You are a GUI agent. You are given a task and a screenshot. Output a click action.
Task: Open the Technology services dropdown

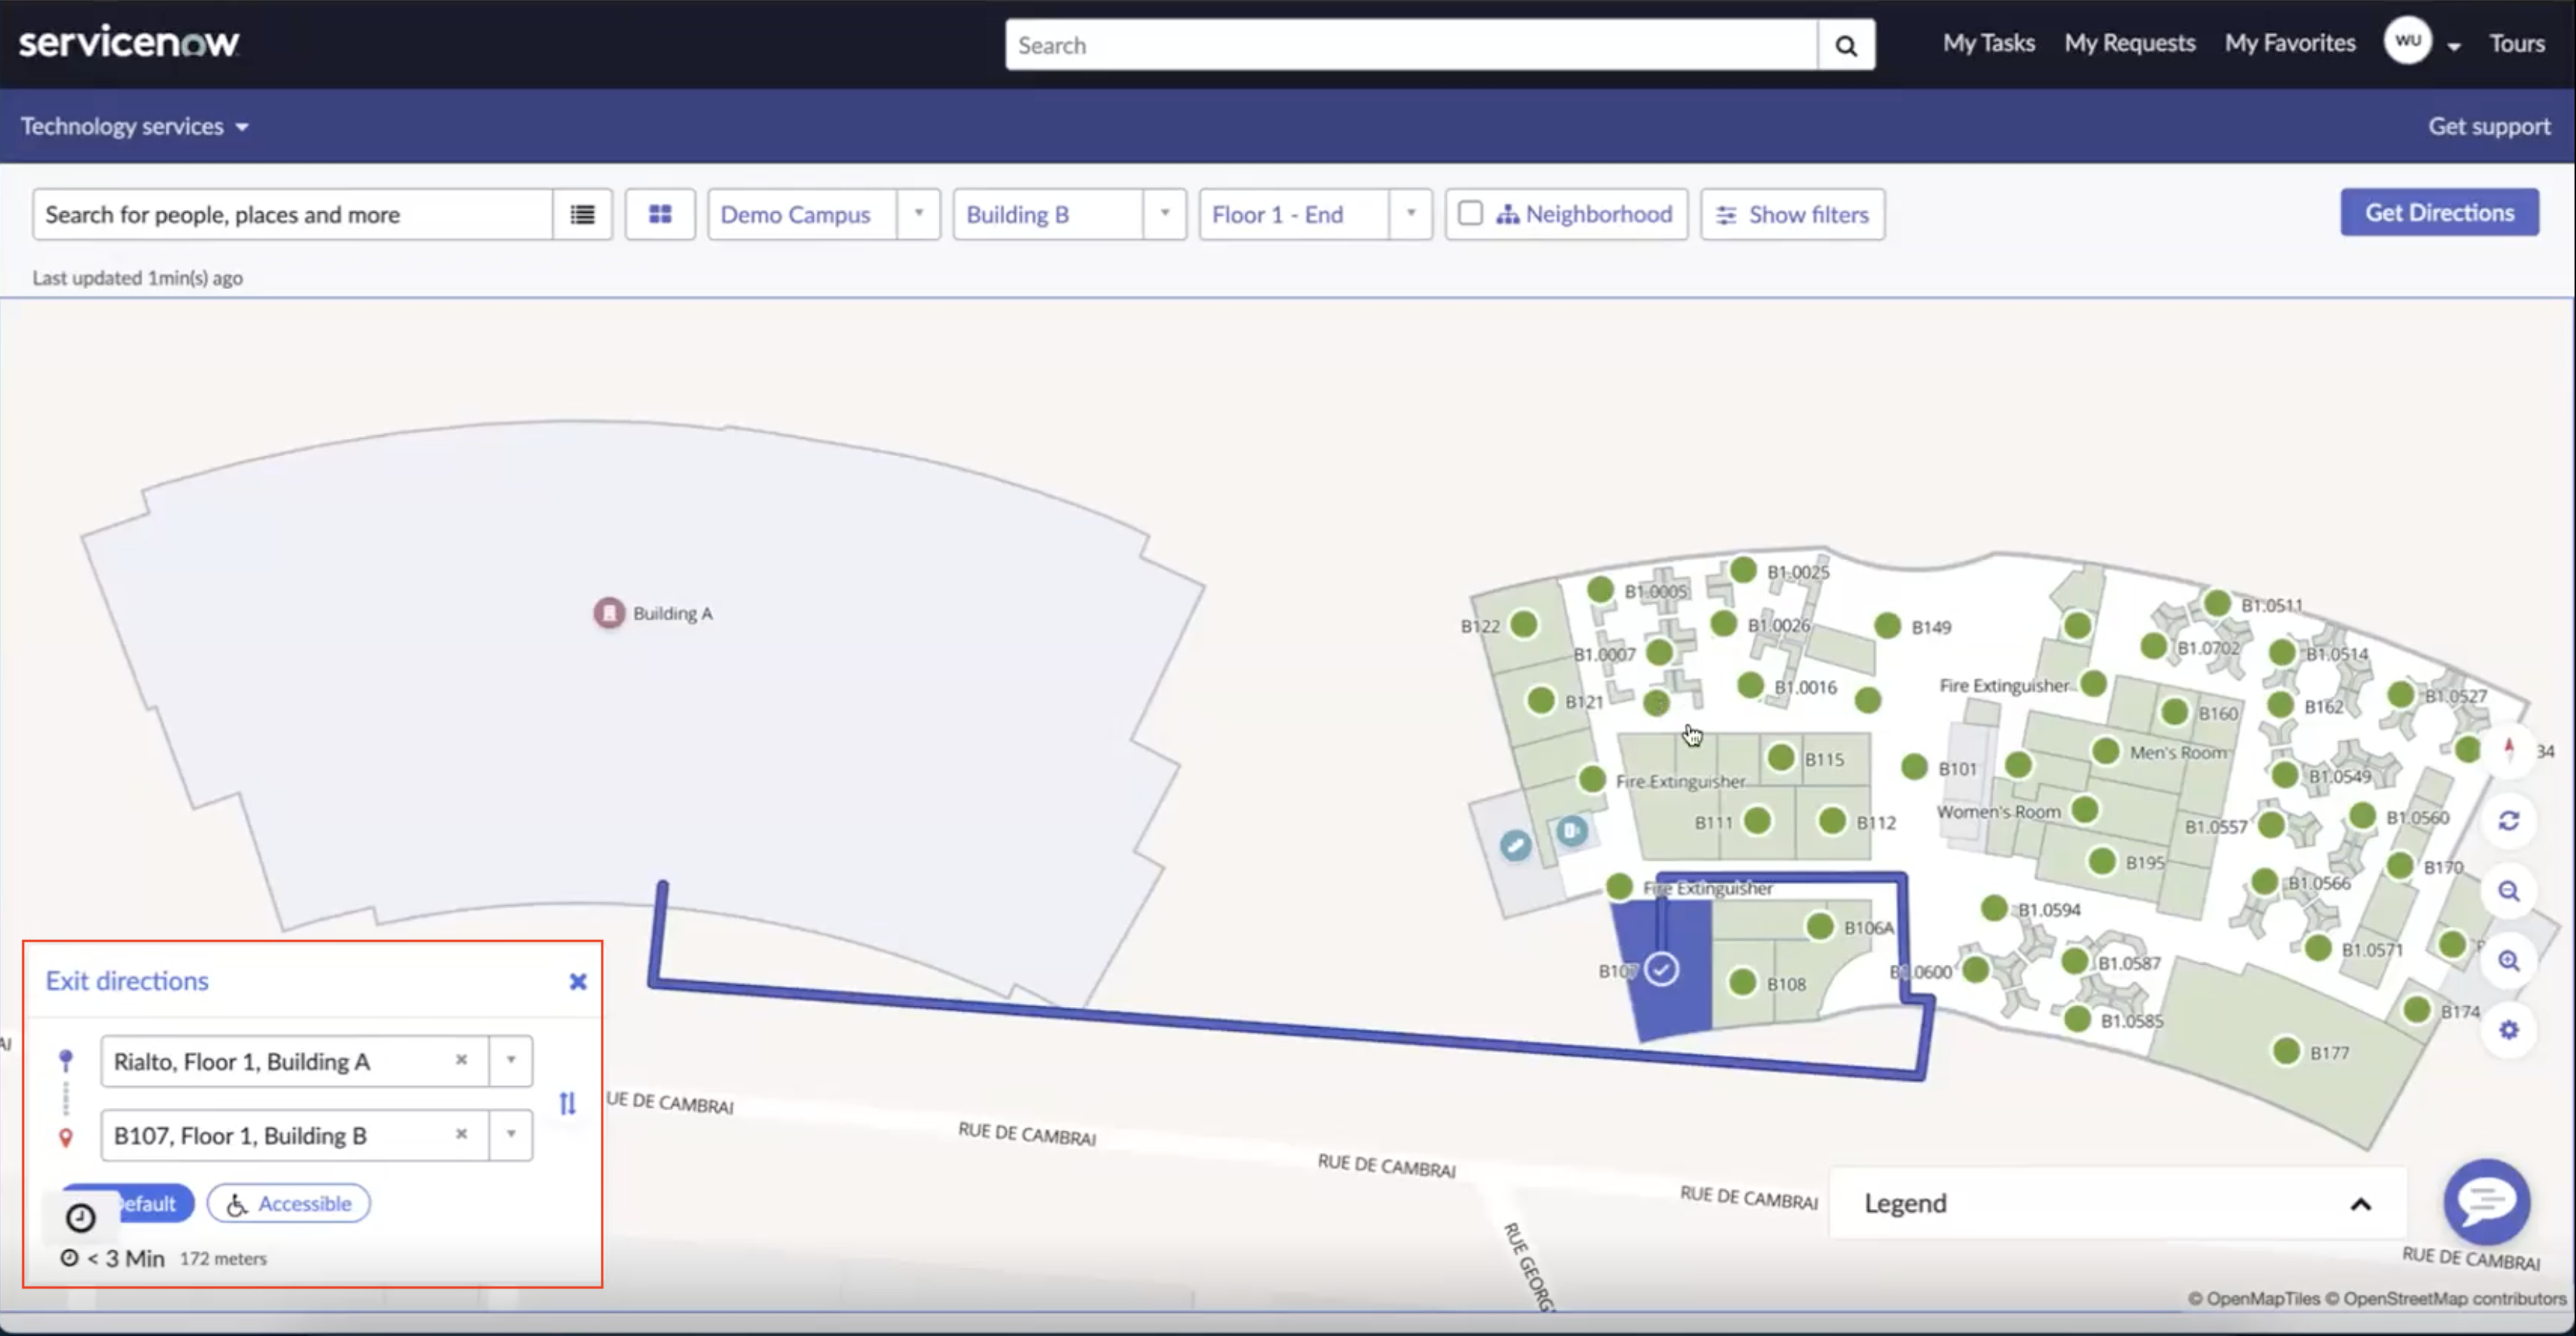coord(134,127)
